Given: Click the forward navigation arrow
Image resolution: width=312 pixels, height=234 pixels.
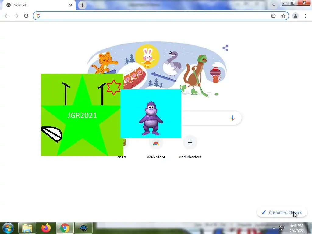Looking at the screenshot, I should 16,16.
